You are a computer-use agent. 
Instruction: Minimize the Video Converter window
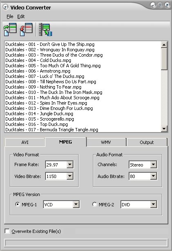point(153,5)
